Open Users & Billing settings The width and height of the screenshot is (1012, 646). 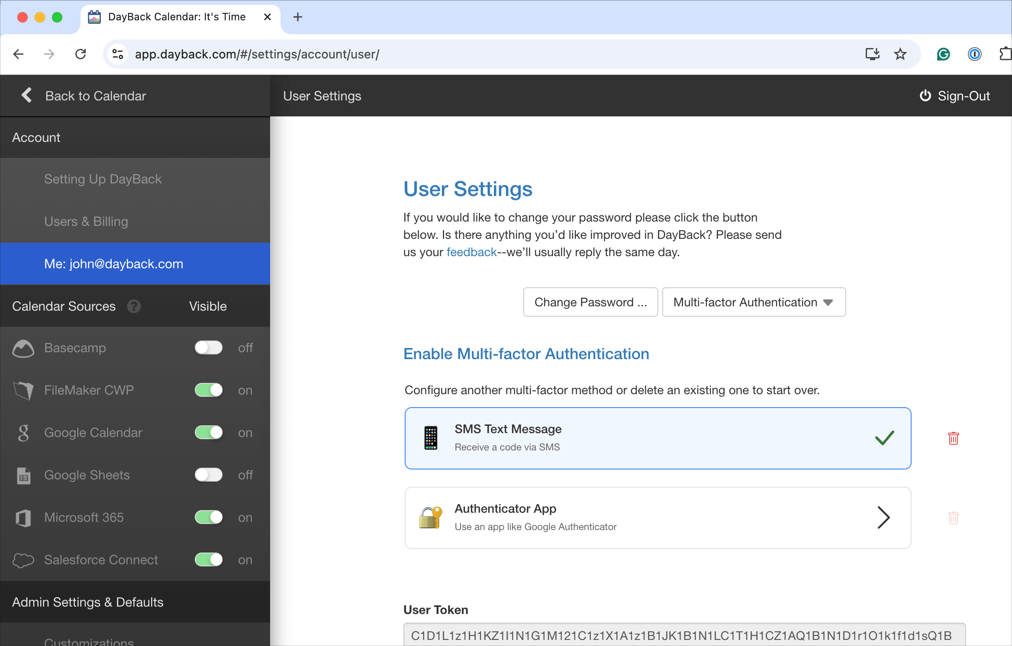tap(86, 222)
